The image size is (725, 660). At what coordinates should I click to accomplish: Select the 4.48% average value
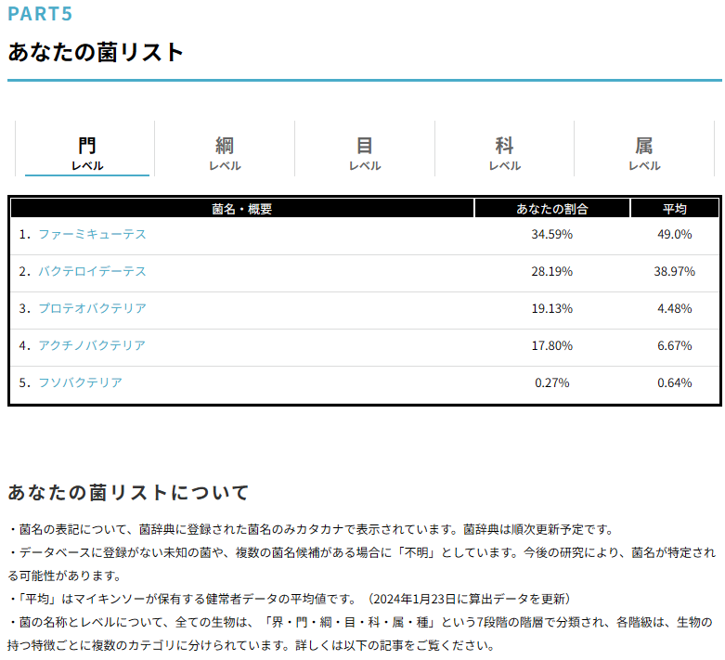(675, 308)
